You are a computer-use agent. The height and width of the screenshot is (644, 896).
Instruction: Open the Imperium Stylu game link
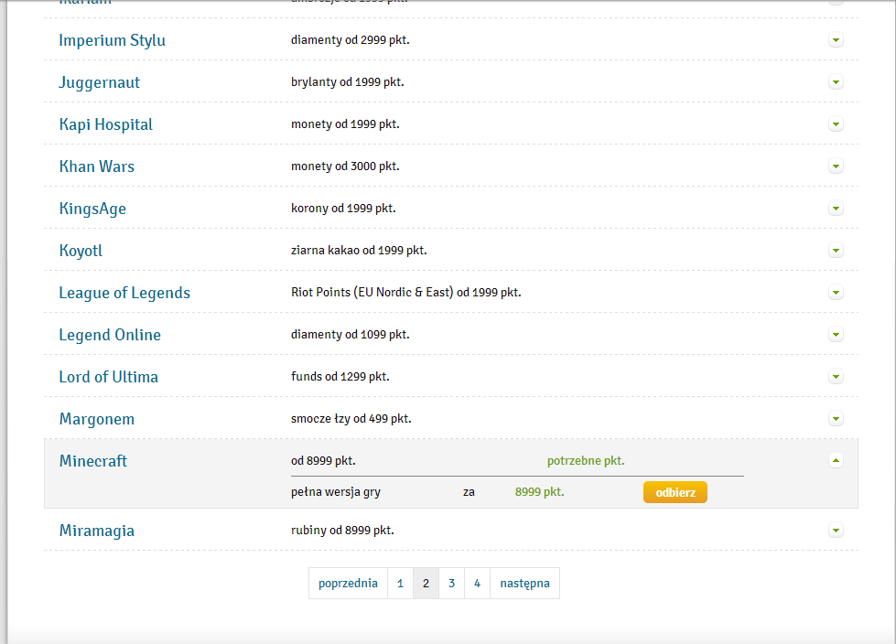(x=112, y=40)
